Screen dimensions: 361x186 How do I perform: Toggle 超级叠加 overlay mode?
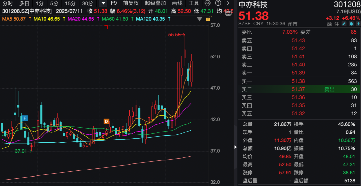click(155, 3)
